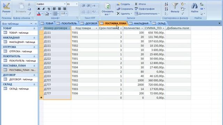
Task: Align text center
Action: pos(59,9)
